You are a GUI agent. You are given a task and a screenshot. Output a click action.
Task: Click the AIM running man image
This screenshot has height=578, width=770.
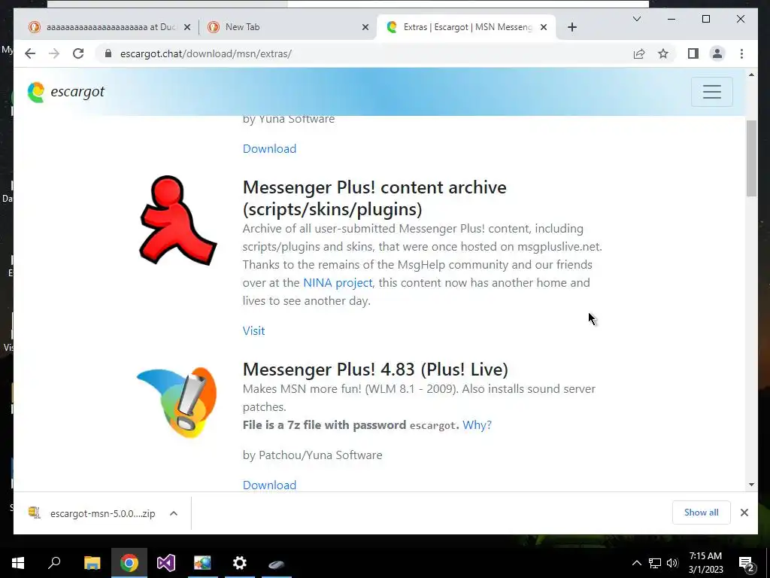(177, 221)
